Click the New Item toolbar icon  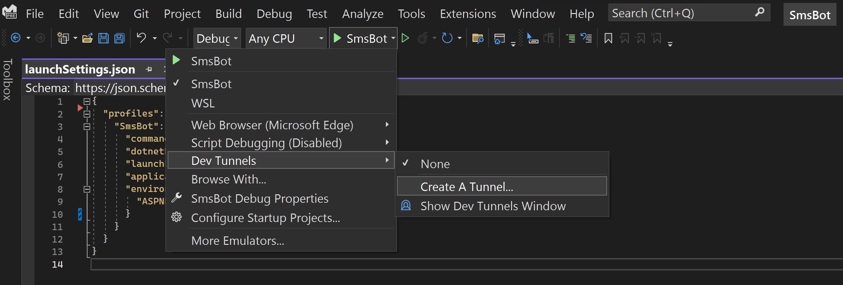(x=63, y=38)
